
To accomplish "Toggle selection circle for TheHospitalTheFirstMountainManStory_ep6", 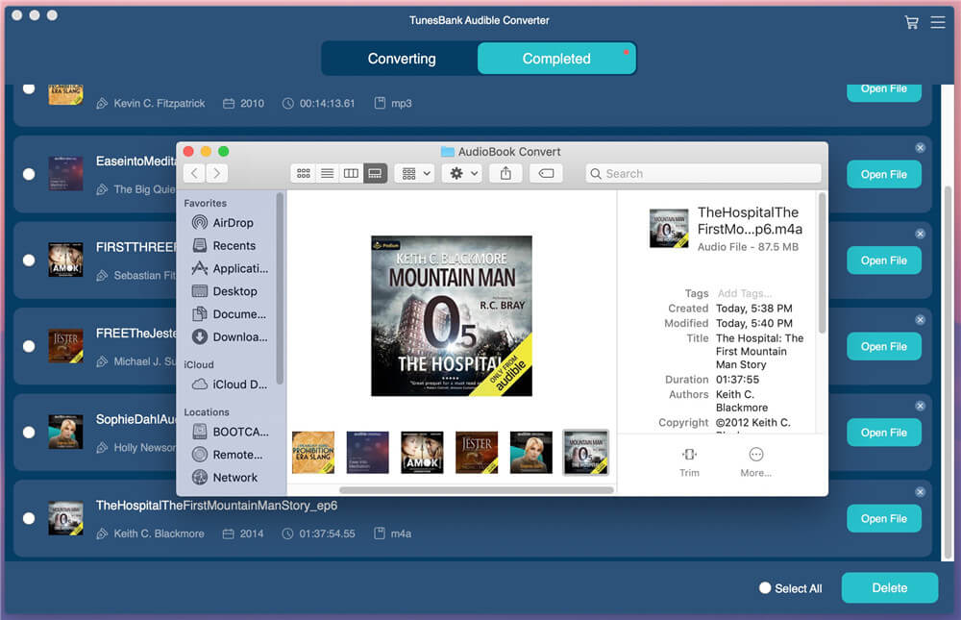I will click(28, 519).
